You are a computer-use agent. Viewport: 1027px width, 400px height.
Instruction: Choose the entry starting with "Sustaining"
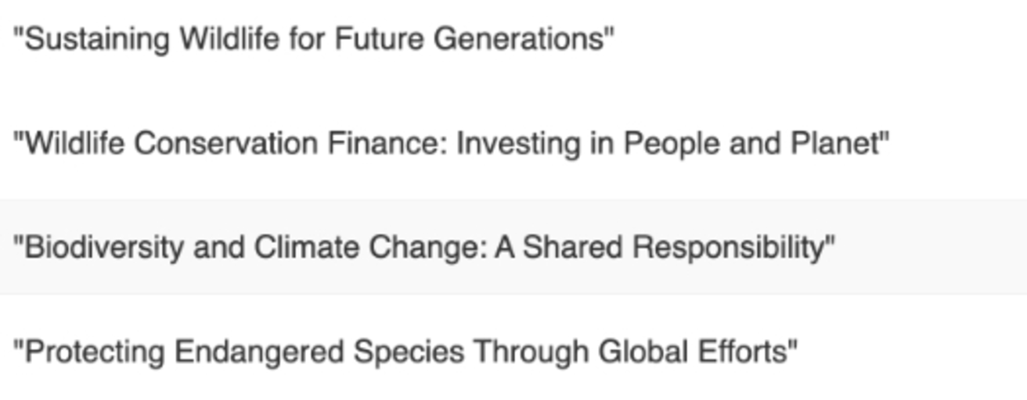(x=513, y=39)
